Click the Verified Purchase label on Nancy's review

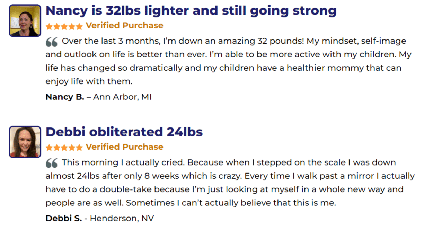(124, 26)
